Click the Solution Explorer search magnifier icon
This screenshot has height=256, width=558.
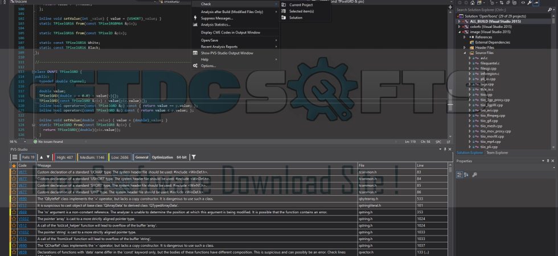point(550,10)
